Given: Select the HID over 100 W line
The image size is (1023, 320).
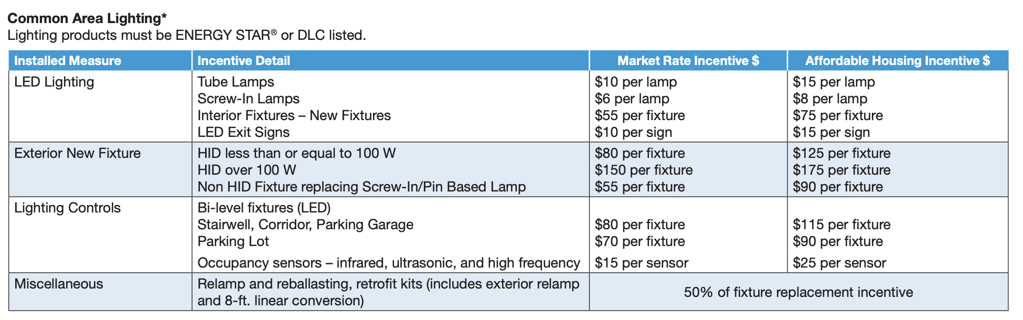Looking at the screenshot, I should (x=247, y=170).
